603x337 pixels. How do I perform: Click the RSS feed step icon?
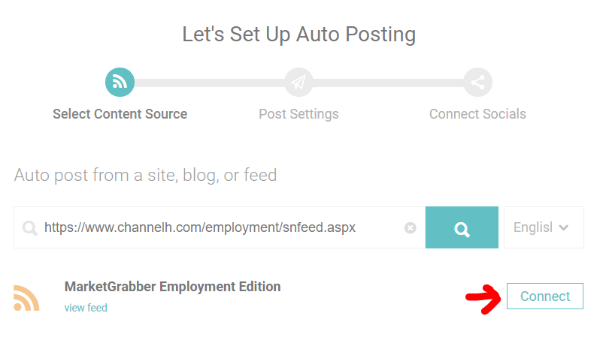120,82
